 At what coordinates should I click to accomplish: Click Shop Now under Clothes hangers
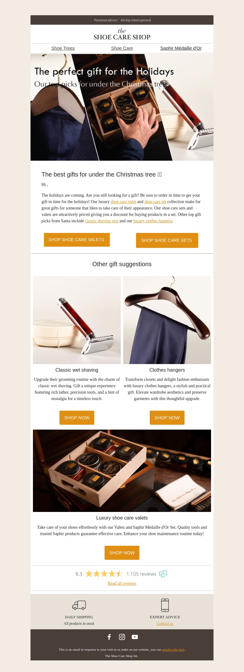(x=167, y=418)
